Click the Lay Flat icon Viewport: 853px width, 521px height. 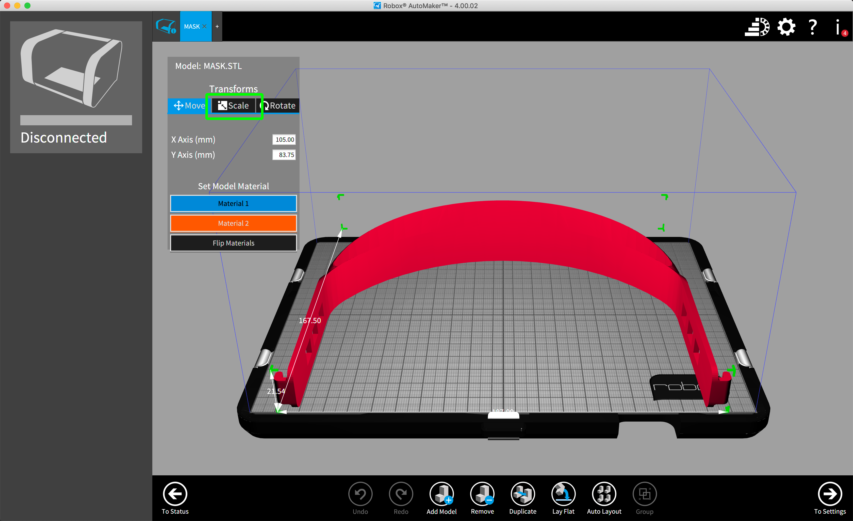[x=563, y=494]
